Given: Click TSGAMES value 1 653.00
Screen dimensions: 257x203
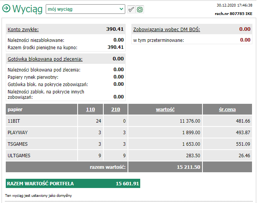Looking at the screenshot, I should click(191, 144).
